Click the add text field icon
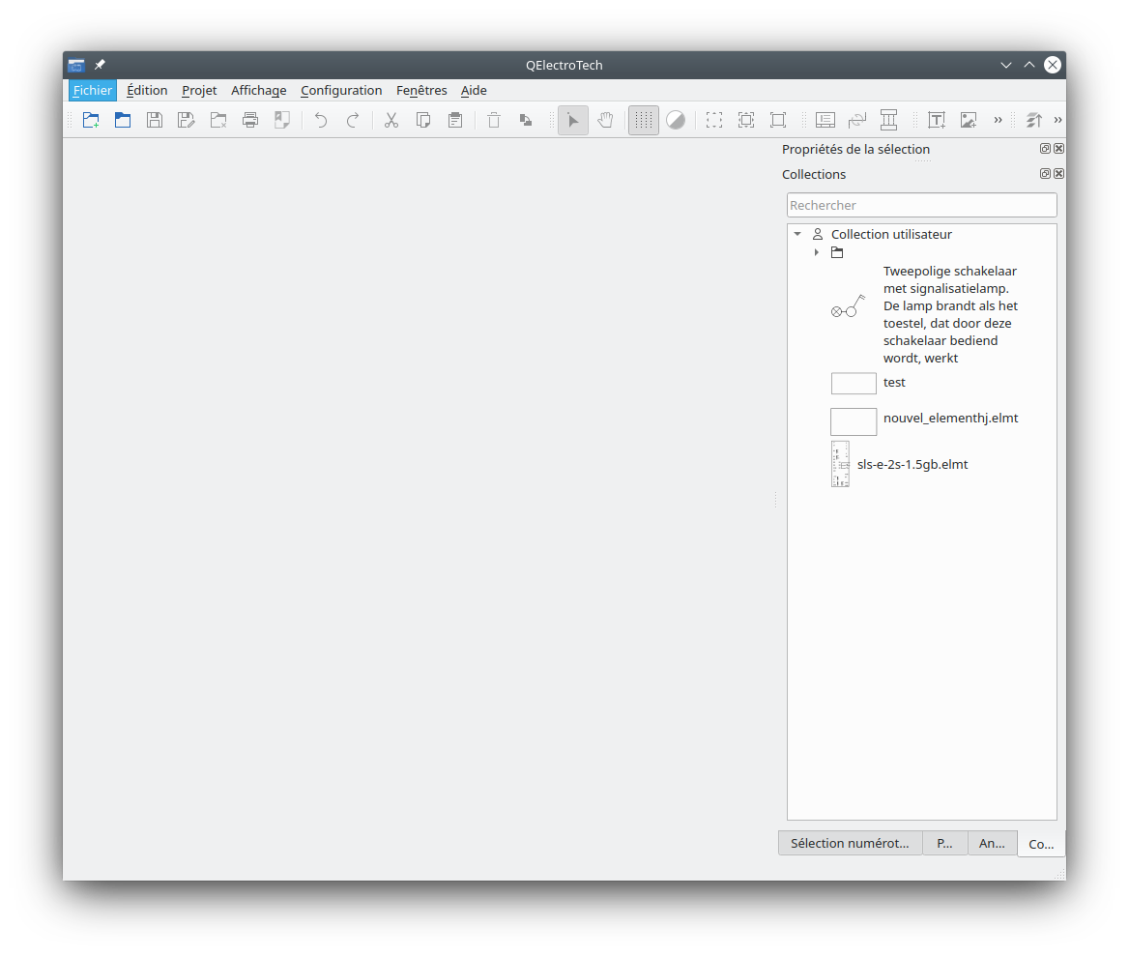The image size is (1129, 955). click(937, 120)
